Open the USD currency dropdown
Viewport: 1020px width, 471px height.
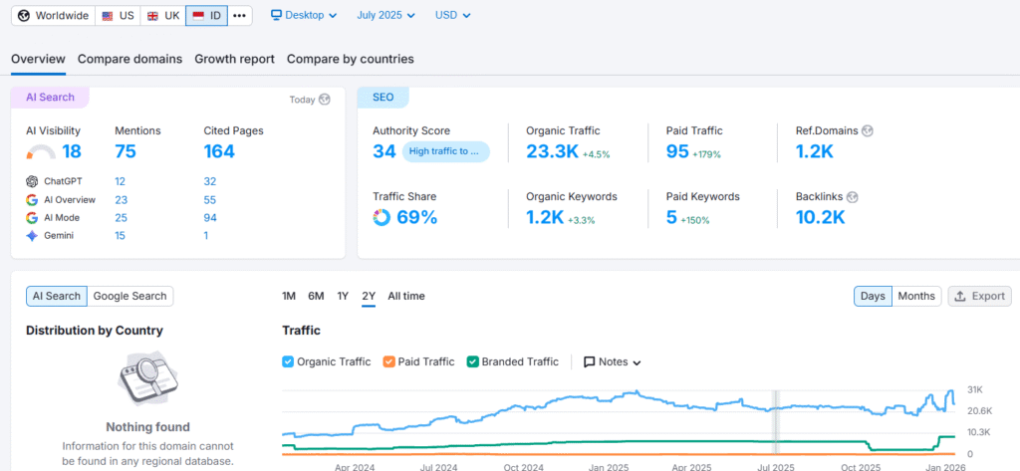point(453,15)
